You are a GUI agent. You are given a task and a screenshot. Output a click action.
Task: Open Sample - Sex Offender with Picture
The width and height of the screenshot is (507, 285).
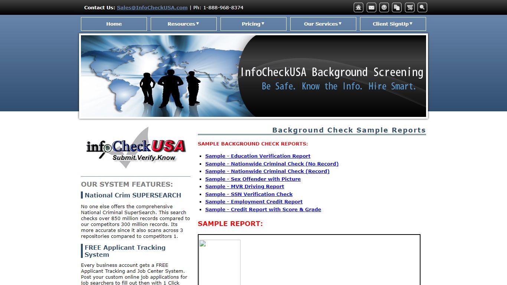[253, 179]
